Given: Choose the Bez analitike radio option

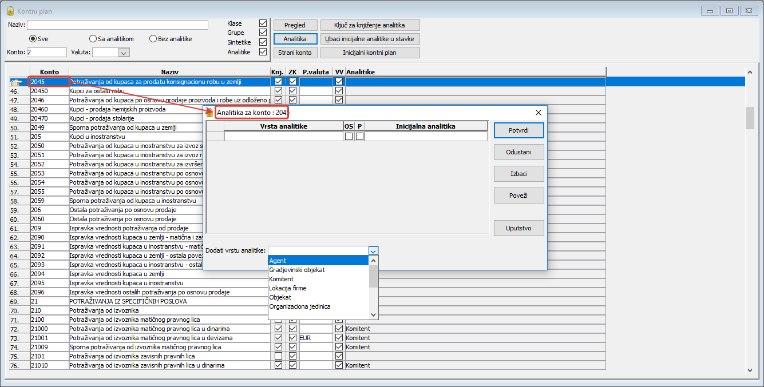Looking at the screenshot, I should [x=153, y=39].
